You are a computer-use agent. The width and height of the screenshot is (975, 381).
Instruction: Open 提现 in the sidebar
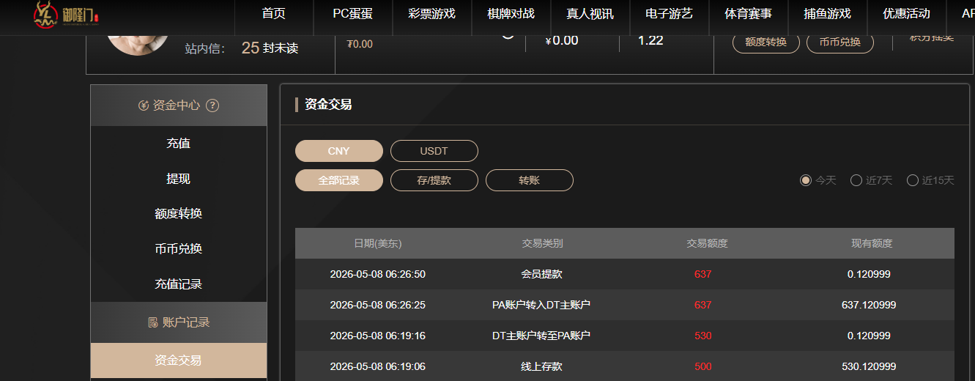179,179
